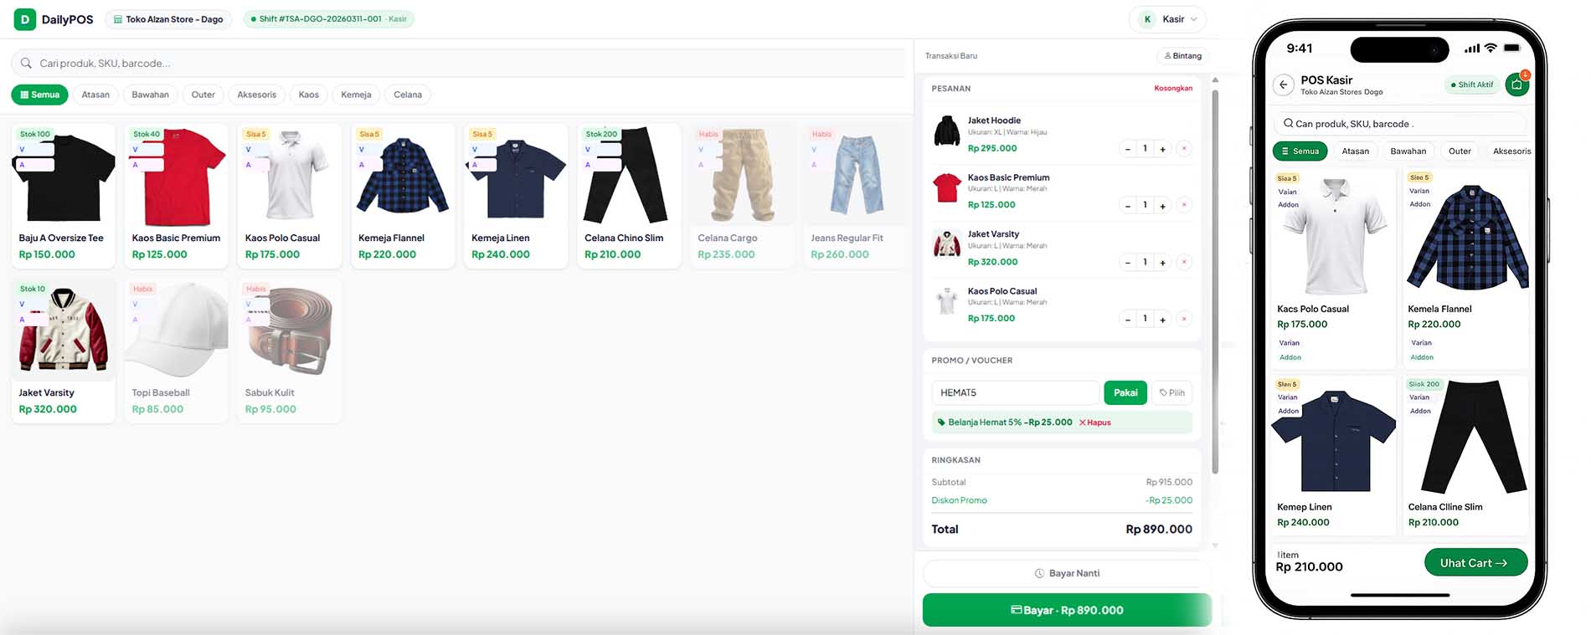Screen dimensions: 1591x635
Task: Click the Bayar Rp 890.000 button
Action: [x=1067, y=610]
